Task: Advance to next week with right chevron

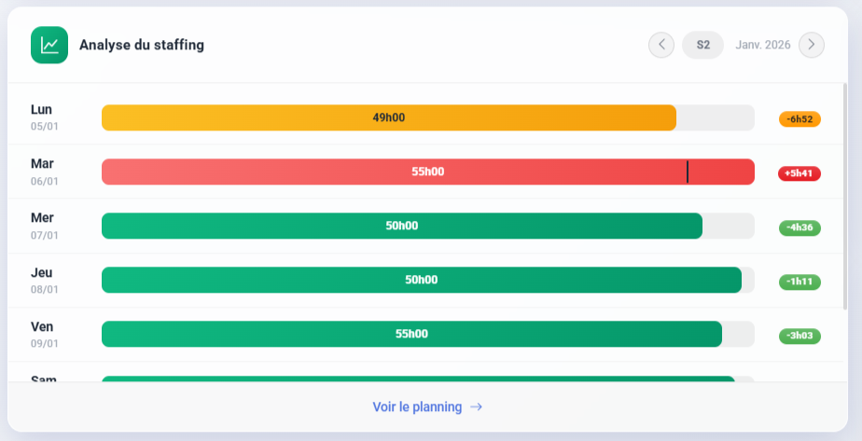Action: click(x=812, y=45)
